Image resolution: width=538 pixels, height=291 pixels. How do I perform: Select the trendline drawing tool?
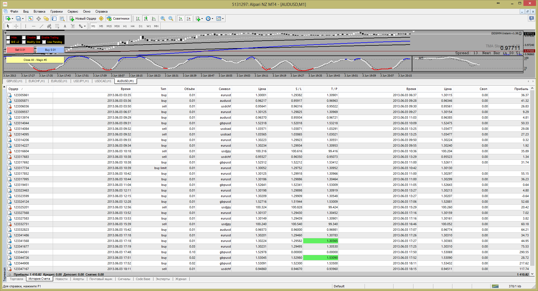click(42, 26)
